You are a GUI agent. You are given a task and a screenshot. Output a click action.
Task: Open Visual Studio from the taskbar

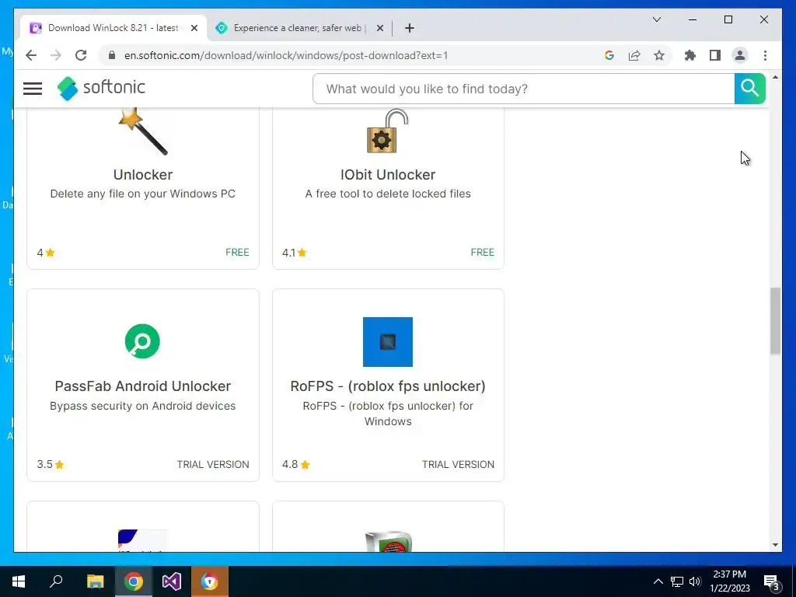point(172,581)
